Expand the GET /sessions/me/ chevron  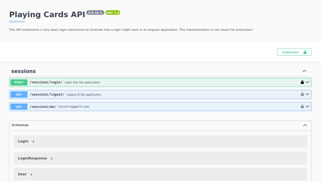pyautogui.click(x=308, y=107)
